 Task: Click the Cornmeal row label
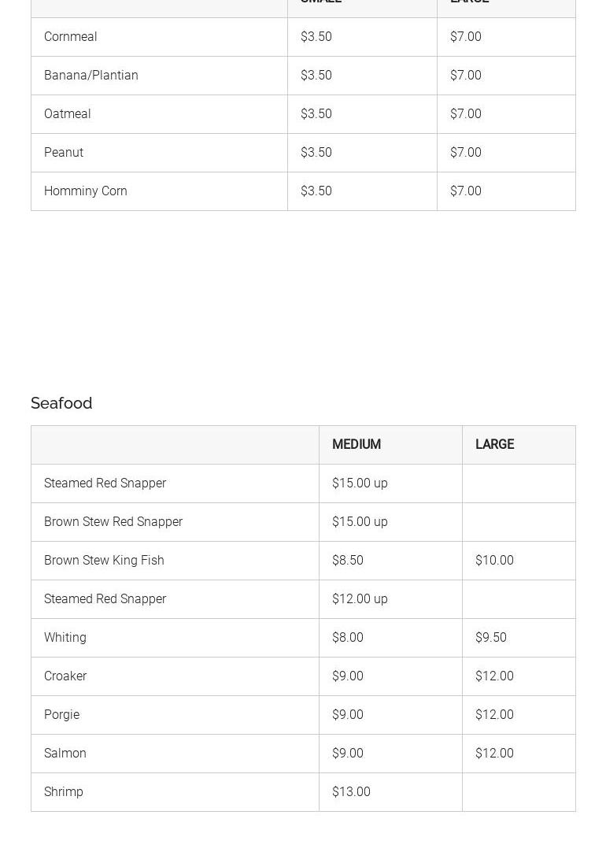pos(71,37)
